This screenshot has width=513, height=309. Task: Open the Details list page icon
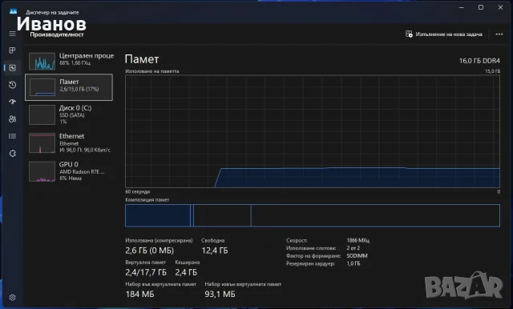[x=13, y=136]
